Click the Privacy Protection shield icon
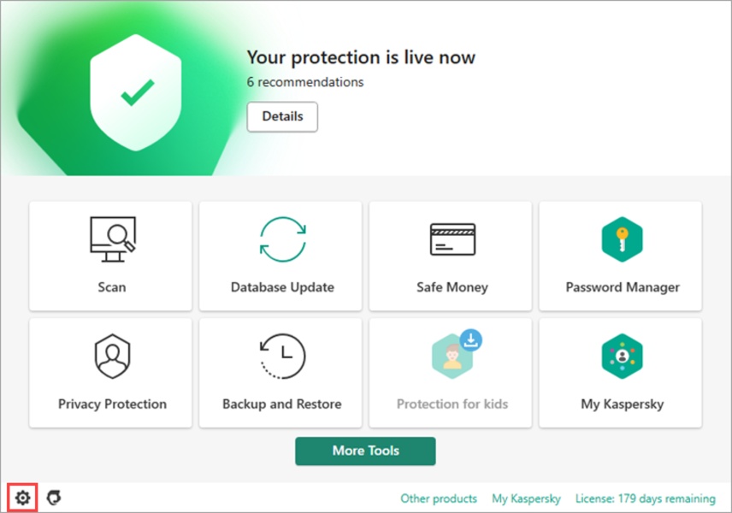 tap(113, 356)
